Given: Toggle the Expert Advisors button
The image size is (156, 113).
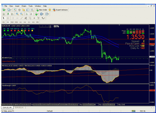Looking at the screenshot, I should (60, 10).
